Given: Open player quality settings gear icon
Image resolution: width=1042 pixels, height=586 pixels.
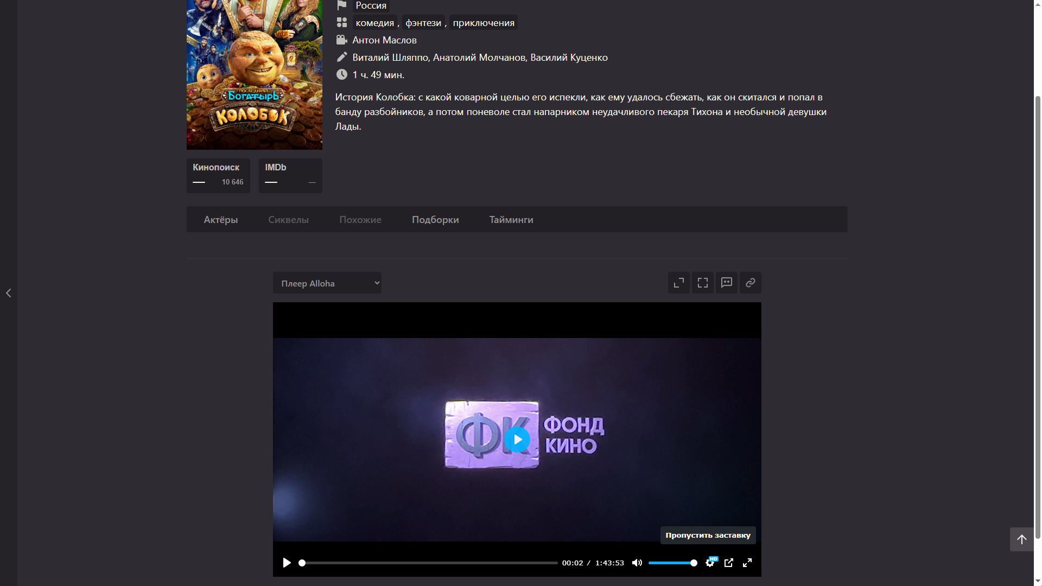Looking at the screenshot, I should tap(710, 563).
